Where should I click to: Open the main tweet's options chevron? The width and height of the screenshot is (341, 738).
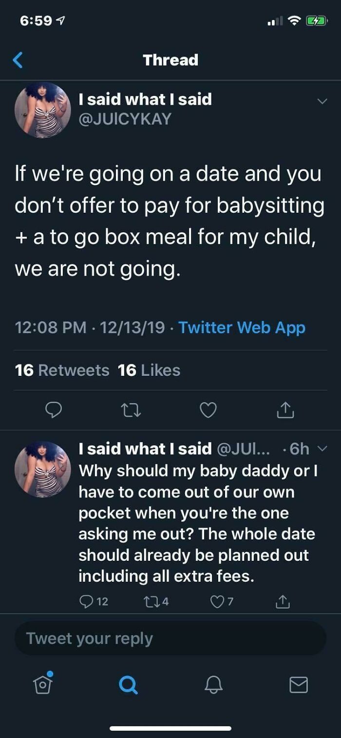[x=320, y=100]
